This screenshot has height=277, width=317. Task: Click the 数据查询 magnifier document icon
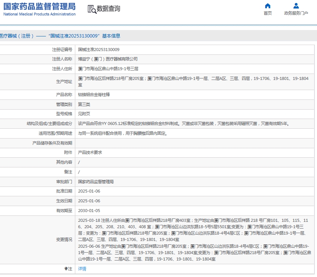[x=91, y=9]
